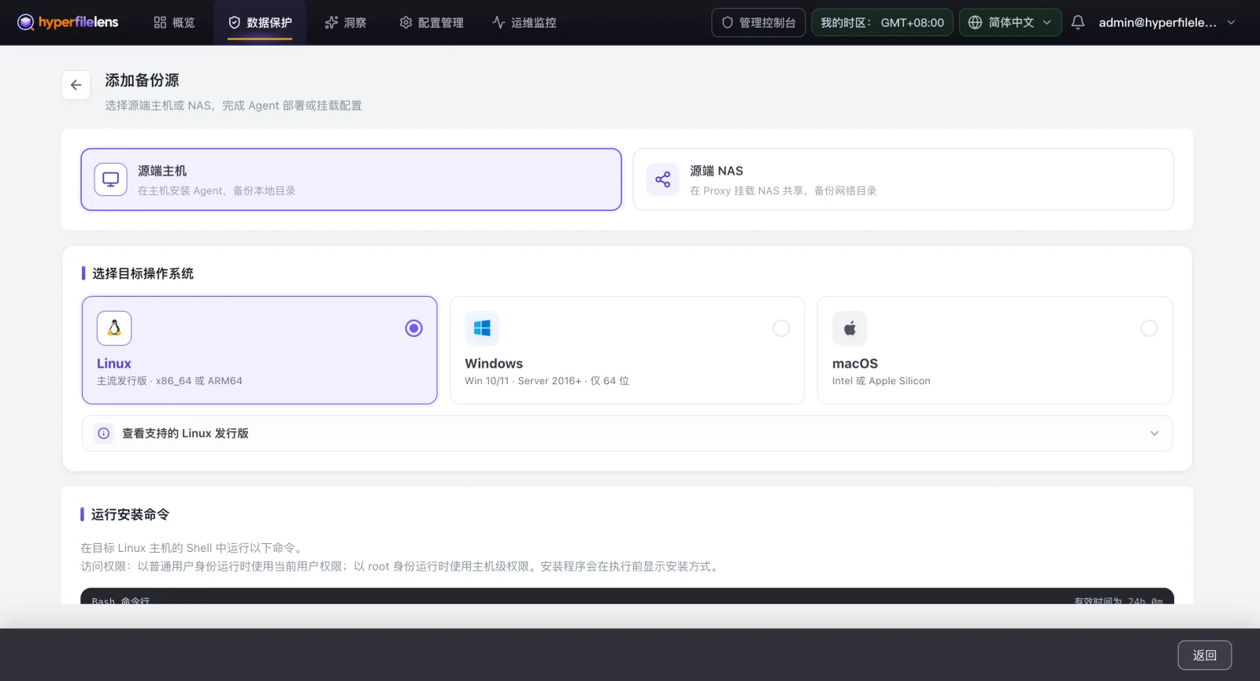Go back with the arrow button
This screenshot has height=681, width=1260.
coord(76,85)
